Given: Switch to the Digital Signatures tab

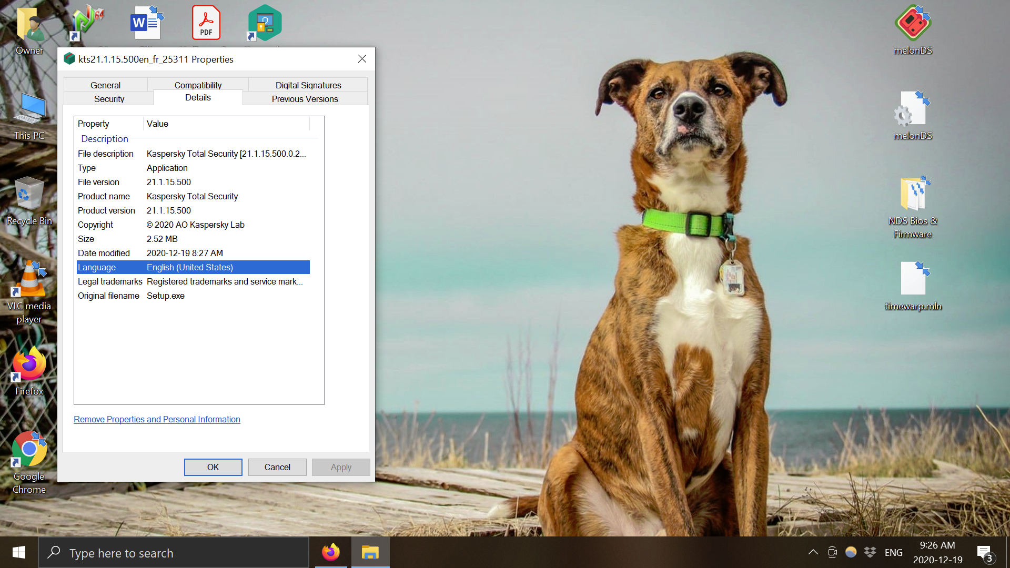Looking at the screenshot, I should [308, 85].
